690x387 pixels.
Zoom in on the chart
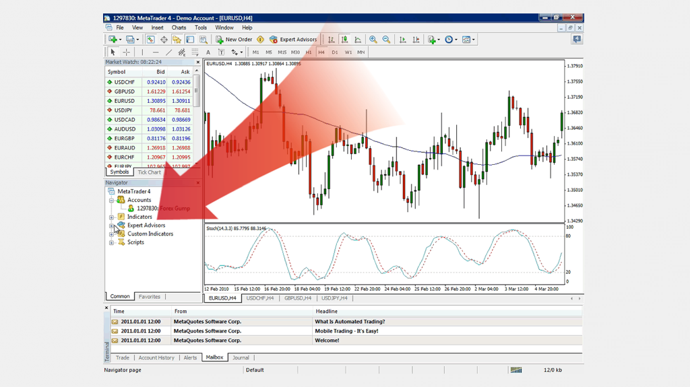pyautogui.click(x=373, y=40)
